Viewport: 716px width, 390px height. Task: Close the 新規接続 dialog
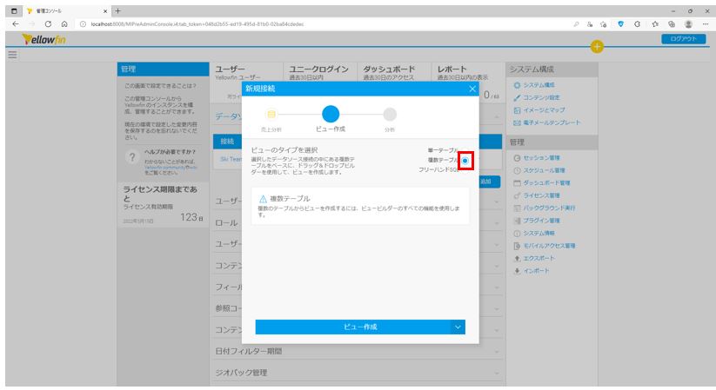pyautogui.click(x=472, y=89)
